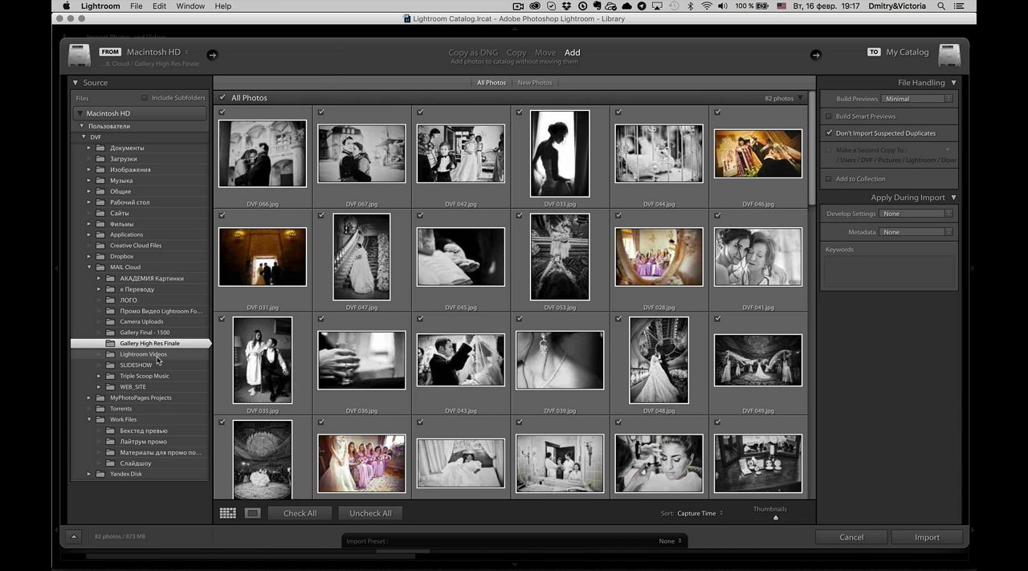Select Move import mode

[545, 53]
